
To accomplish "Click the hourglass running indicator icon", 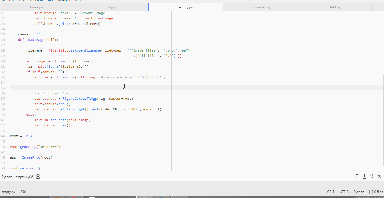I will click(38, 177).
